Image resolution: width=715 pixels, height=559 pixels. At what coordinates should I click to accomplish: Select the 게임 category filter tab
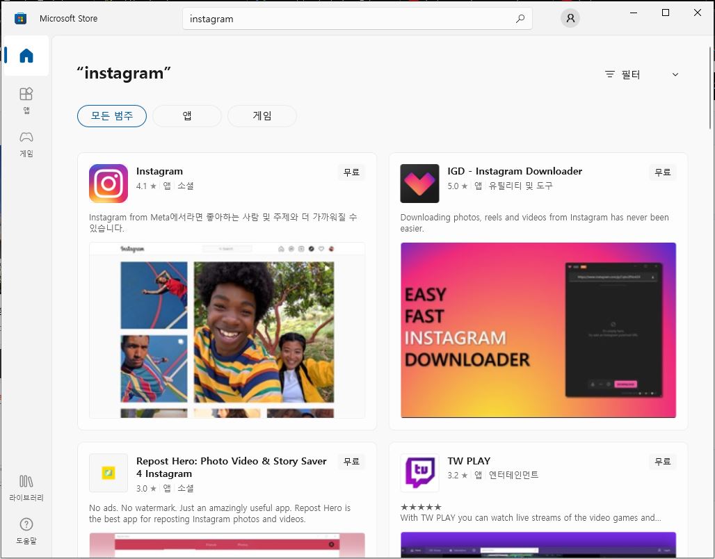262,116
